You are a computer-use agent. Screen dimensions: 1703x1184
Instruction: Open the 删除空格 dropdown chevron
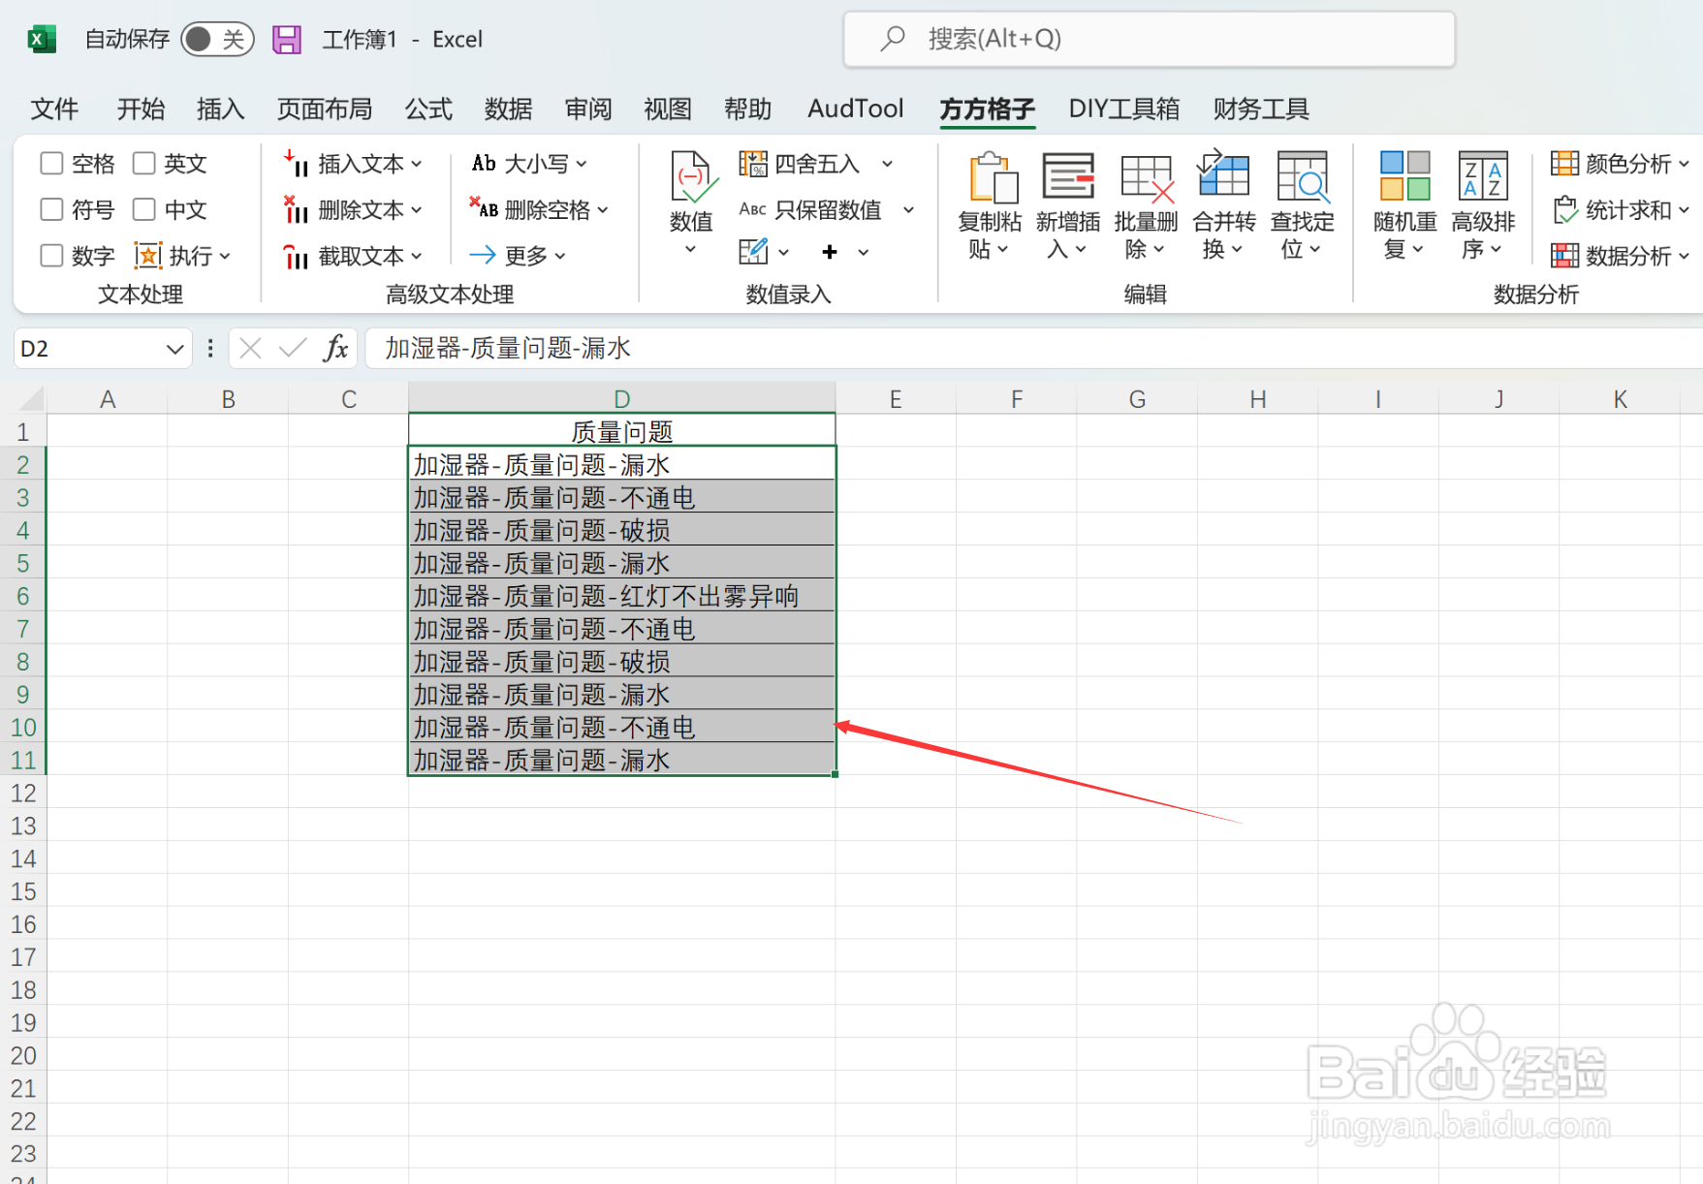click(x=603, y=209)
